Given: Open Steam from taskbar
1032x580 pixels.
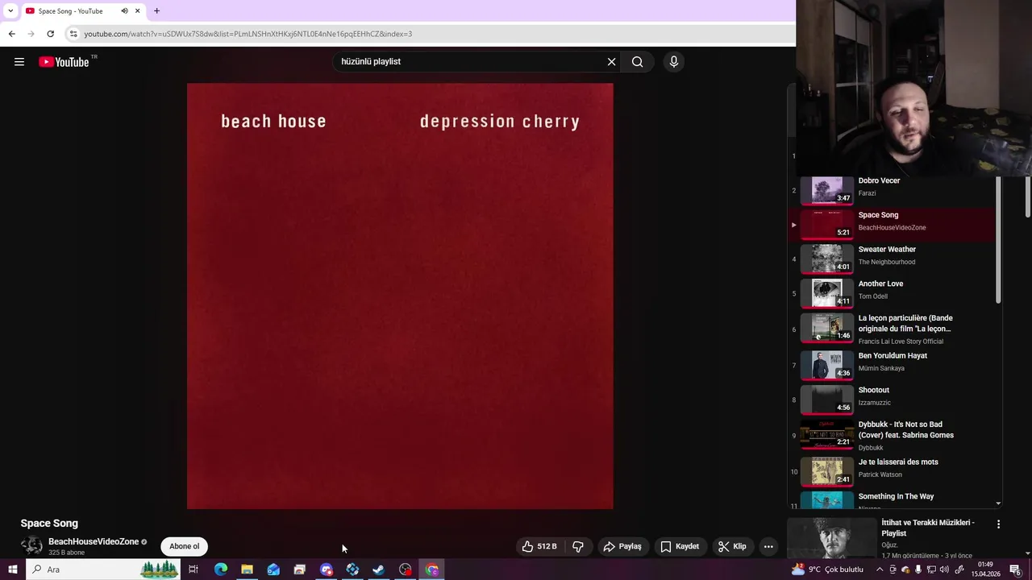Looking at the screenshot, I should coord(378,570).
